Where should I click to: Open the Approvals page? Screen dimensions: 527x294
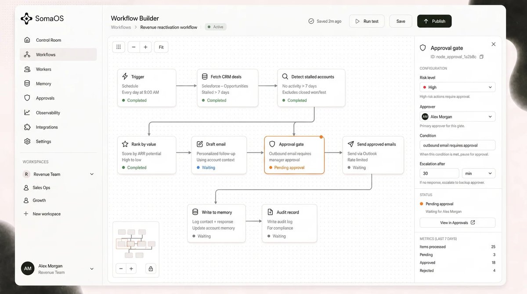(58, 98)
